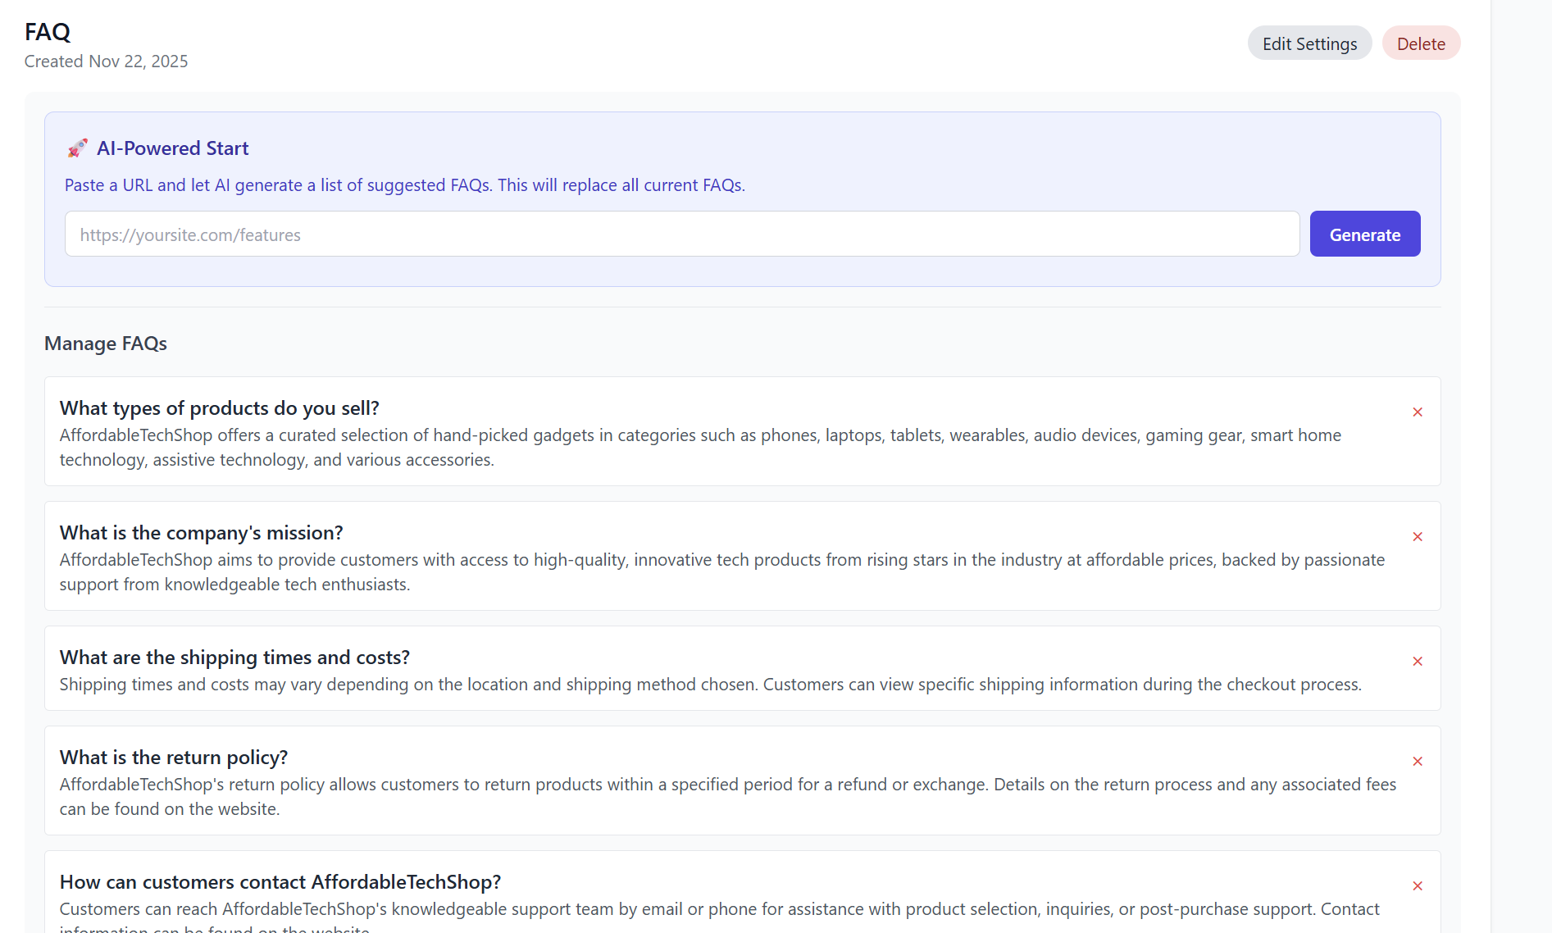The height and width of the screenshot is (933, 1552).
Task: Open Edit Settings
Action: click(x=1309, y=43)
